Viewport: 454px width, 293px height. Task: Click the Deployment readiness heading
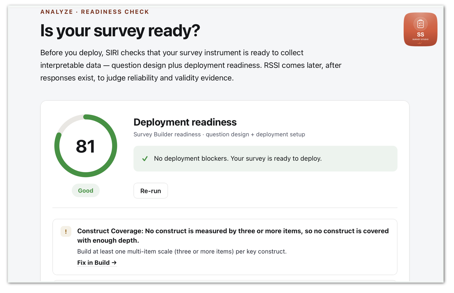(185, 122)
